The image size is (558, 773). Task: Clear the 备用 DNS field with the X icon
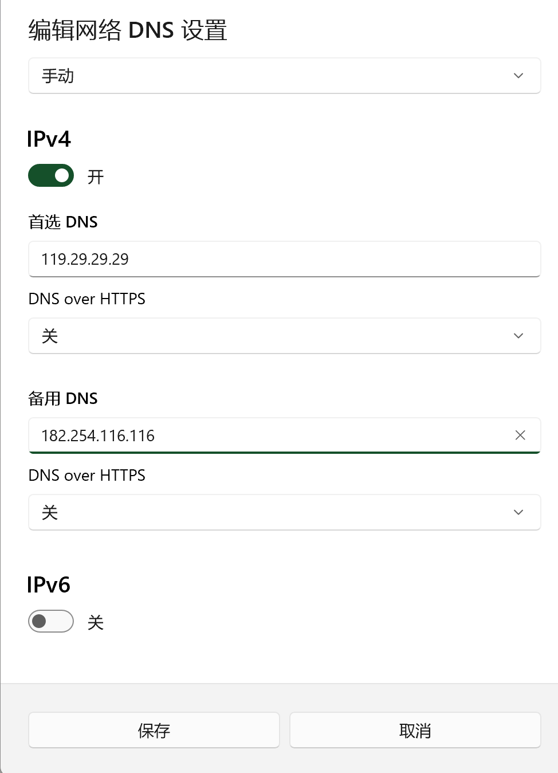coord(520,435)
